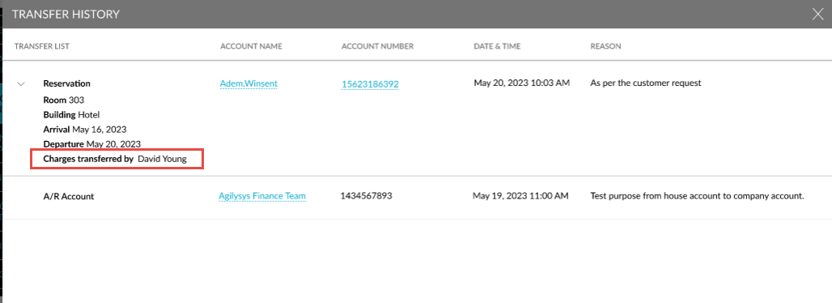Click the Account Name column header
The width and height of the screenshot is (832, 303).
[251, 46]
